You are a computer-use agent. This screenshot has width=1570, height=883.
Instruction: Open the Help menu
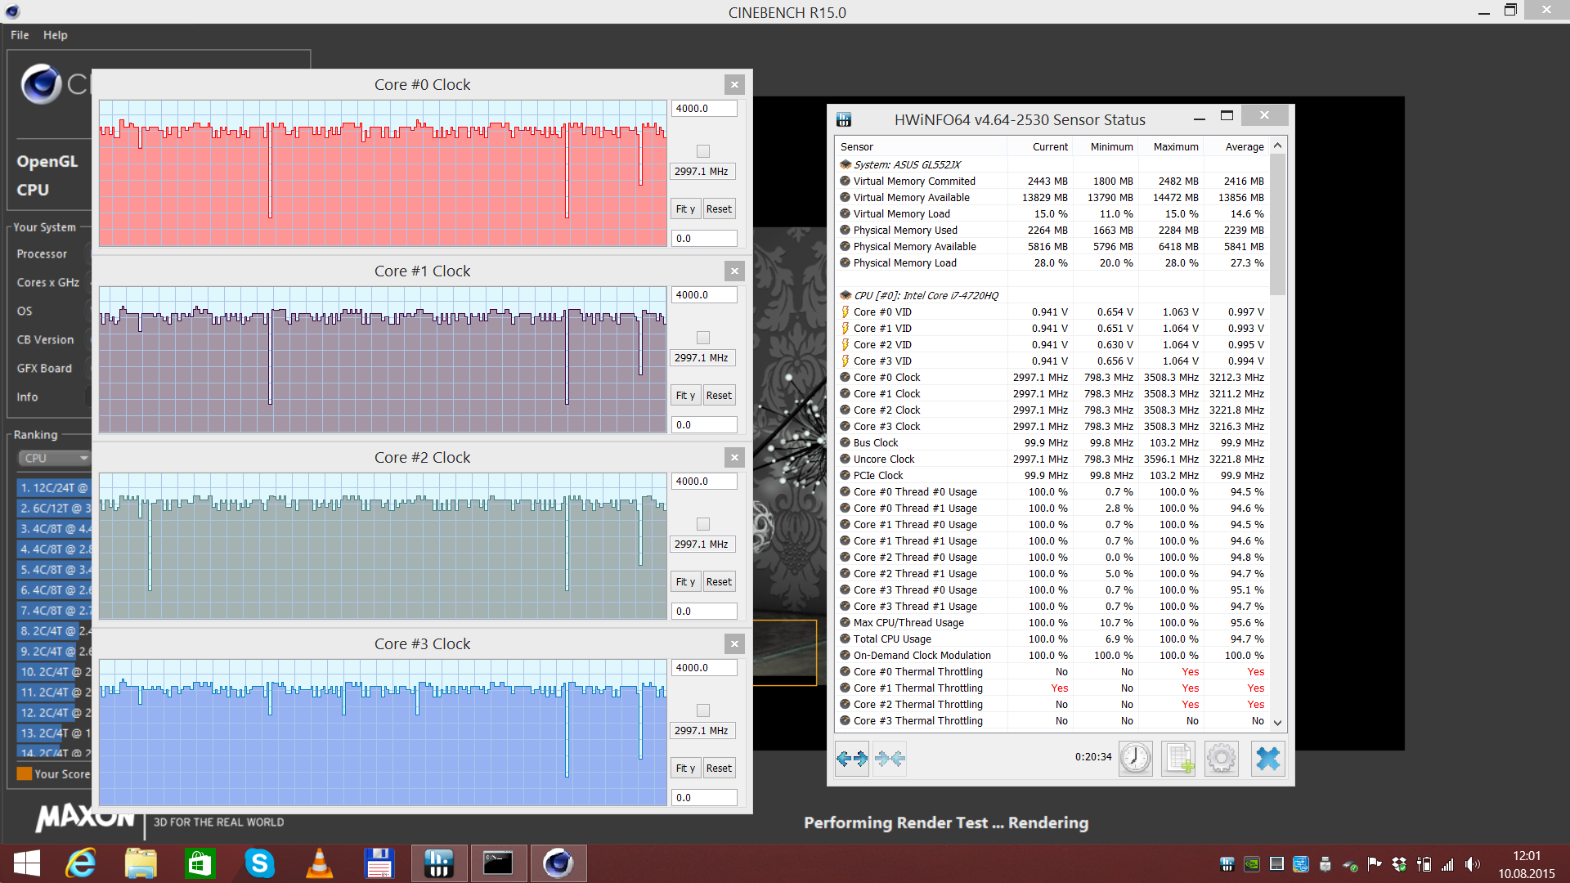(56, 35)
